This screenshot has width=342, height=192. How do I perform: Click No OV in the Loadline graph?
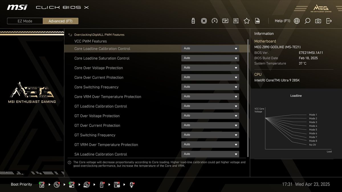tap(313, 145)
